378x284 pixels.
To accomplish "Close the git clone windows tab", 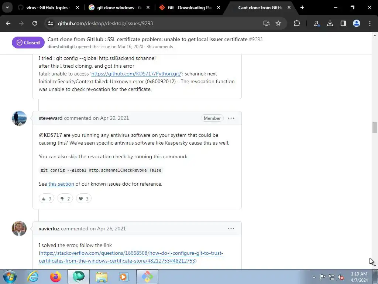I will click(148, 8).
